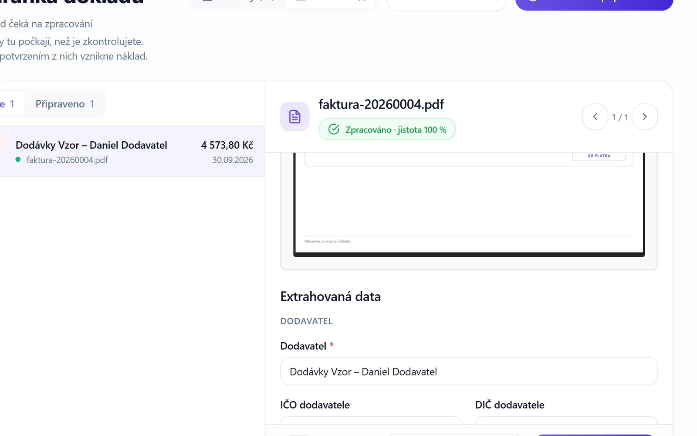Click the document file icon next to faktura-20260004.pdf
Screen dimensions: 697x436
(x=295, y=116)
